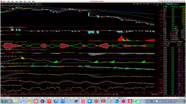Click the person icon beside stock code
This screenshot has width=186, height=104.
178,4
